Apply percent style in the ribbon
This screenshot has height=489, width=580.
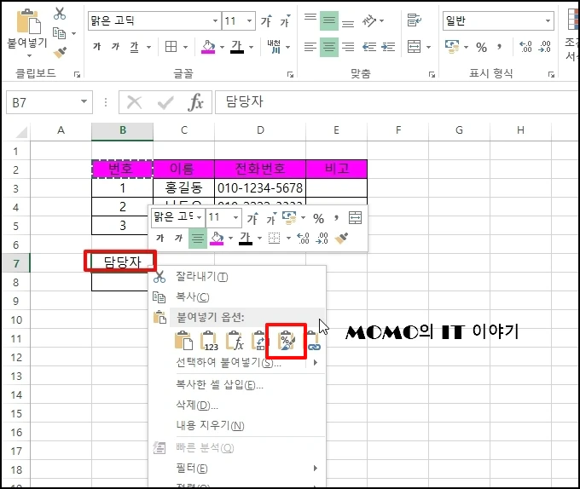click(481, 47)
